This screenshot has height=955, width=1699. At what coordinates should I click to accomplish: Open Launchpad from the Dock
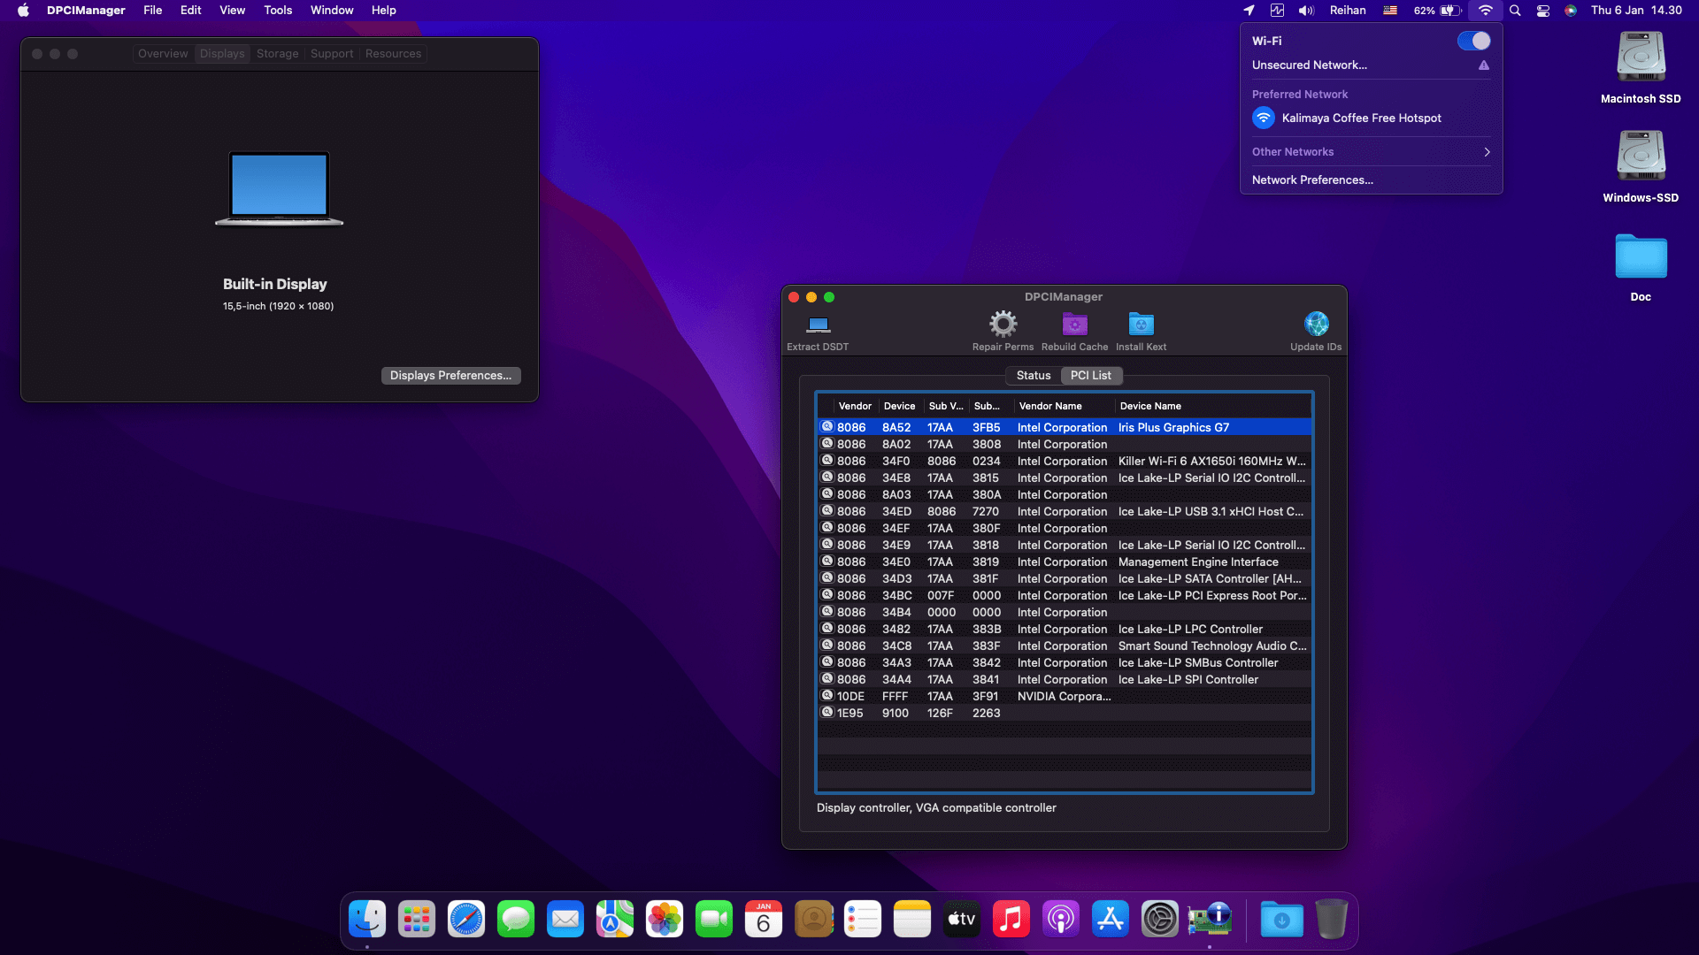tap(417, 920)
